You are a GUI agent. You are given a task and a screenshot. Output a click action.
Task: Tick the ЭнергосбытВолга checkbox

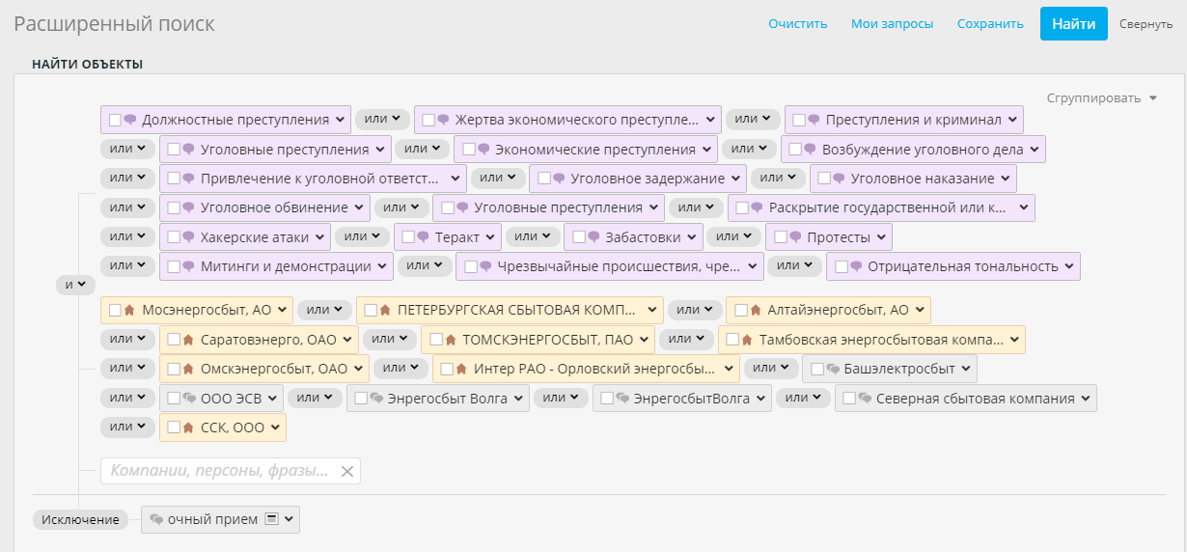pyautogui.click(x=607, y=399)
